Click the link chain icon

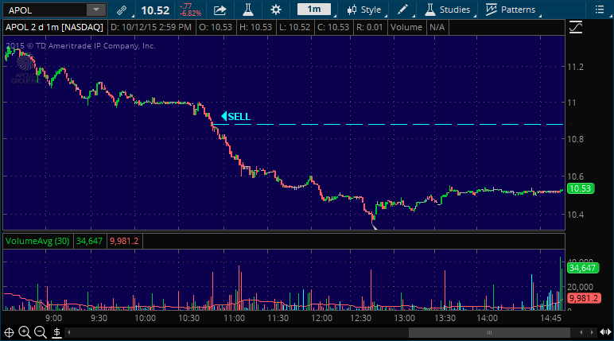click(x=122, y=10)
